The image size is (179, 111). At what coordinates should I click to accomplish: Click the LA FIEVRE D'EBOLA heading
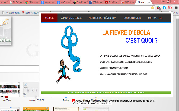point(126,32)
